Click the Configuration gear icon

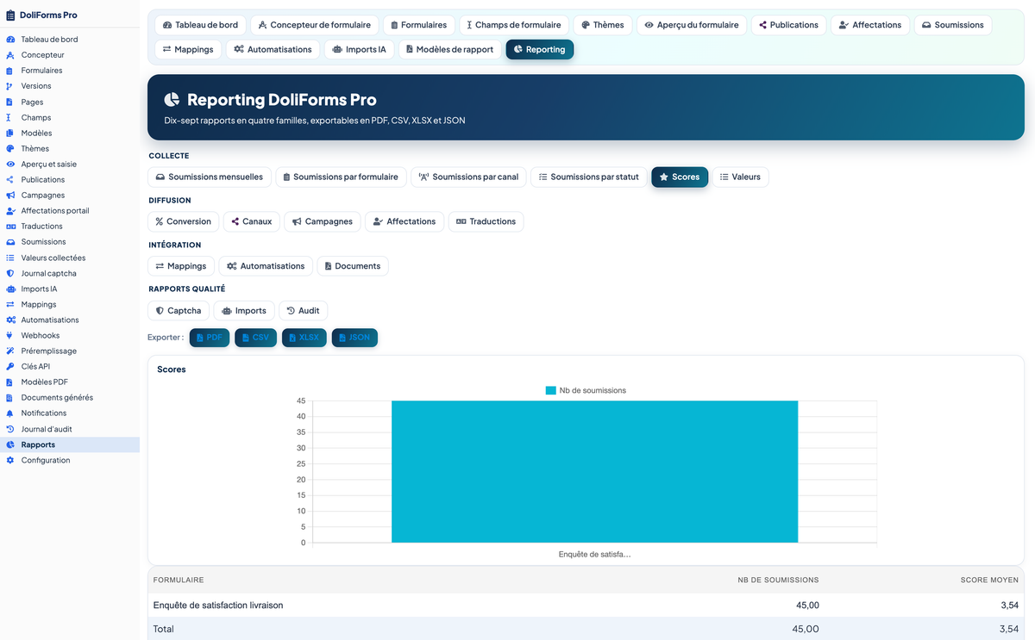10,460
